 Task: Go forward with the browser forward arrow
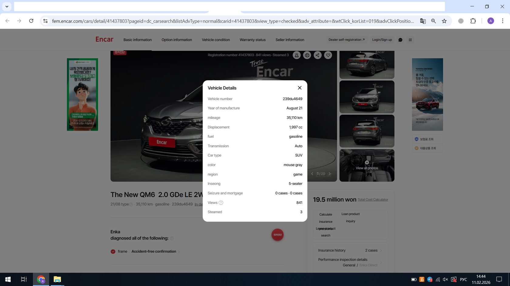click(19, 21)
